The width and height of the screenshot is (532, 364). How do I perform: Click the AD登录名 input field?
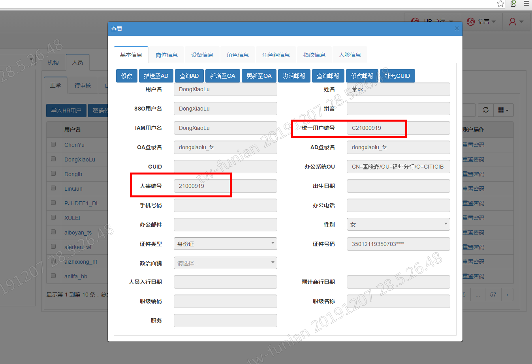398,147
